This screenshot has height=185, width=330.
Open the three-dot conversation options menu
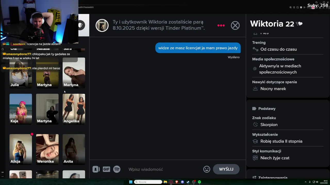click(221, 25)
